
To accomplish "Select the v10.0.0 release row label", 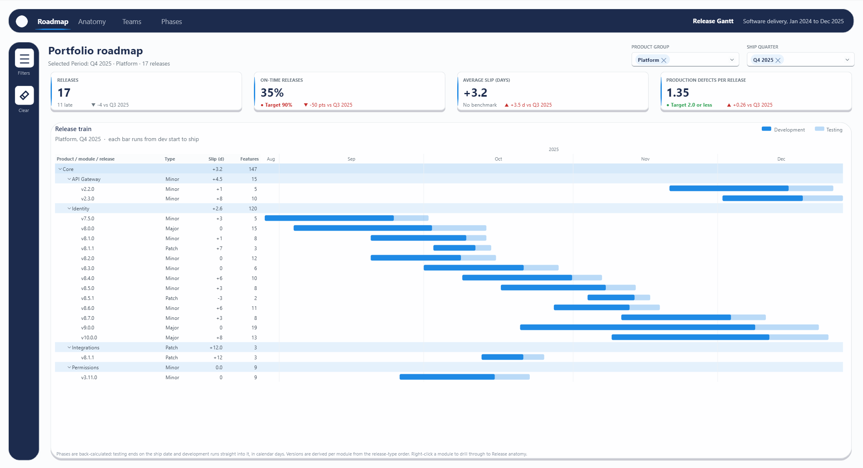I will [89, 337].
